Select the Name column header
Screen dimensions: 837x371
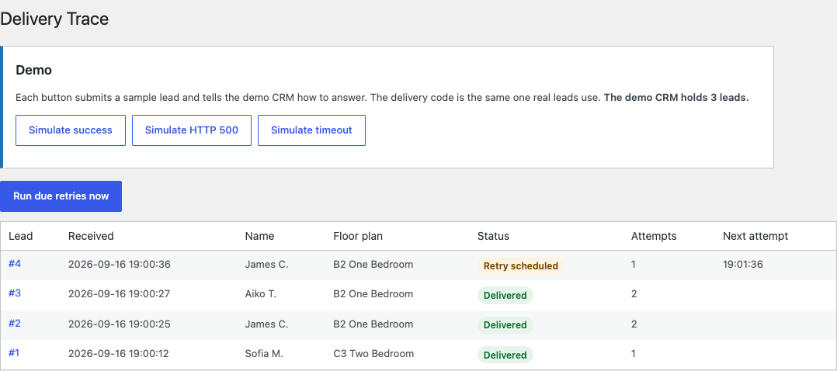click(259, 236)
